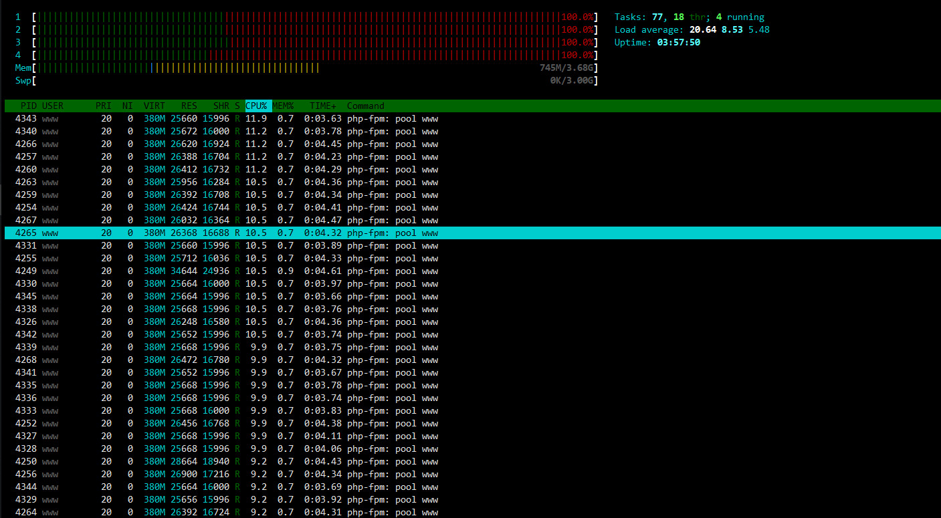Click the Command column header
Image resolution: width=941 pixels, height=518 pixels.
coord(366,106)
